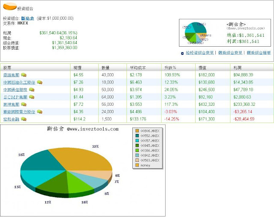Open 中國通信服務 stock link
This screenshot has width=274, height=217.
pos(15,89)
